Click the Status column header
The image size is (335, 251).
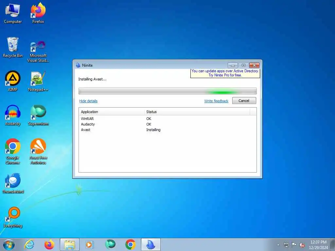point(197,112)
